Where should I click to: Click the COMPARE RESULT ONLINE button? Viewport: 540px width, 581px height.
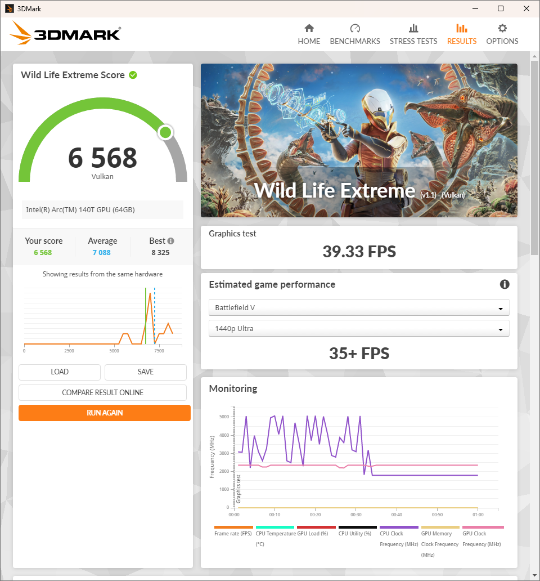tap(102, 392)
